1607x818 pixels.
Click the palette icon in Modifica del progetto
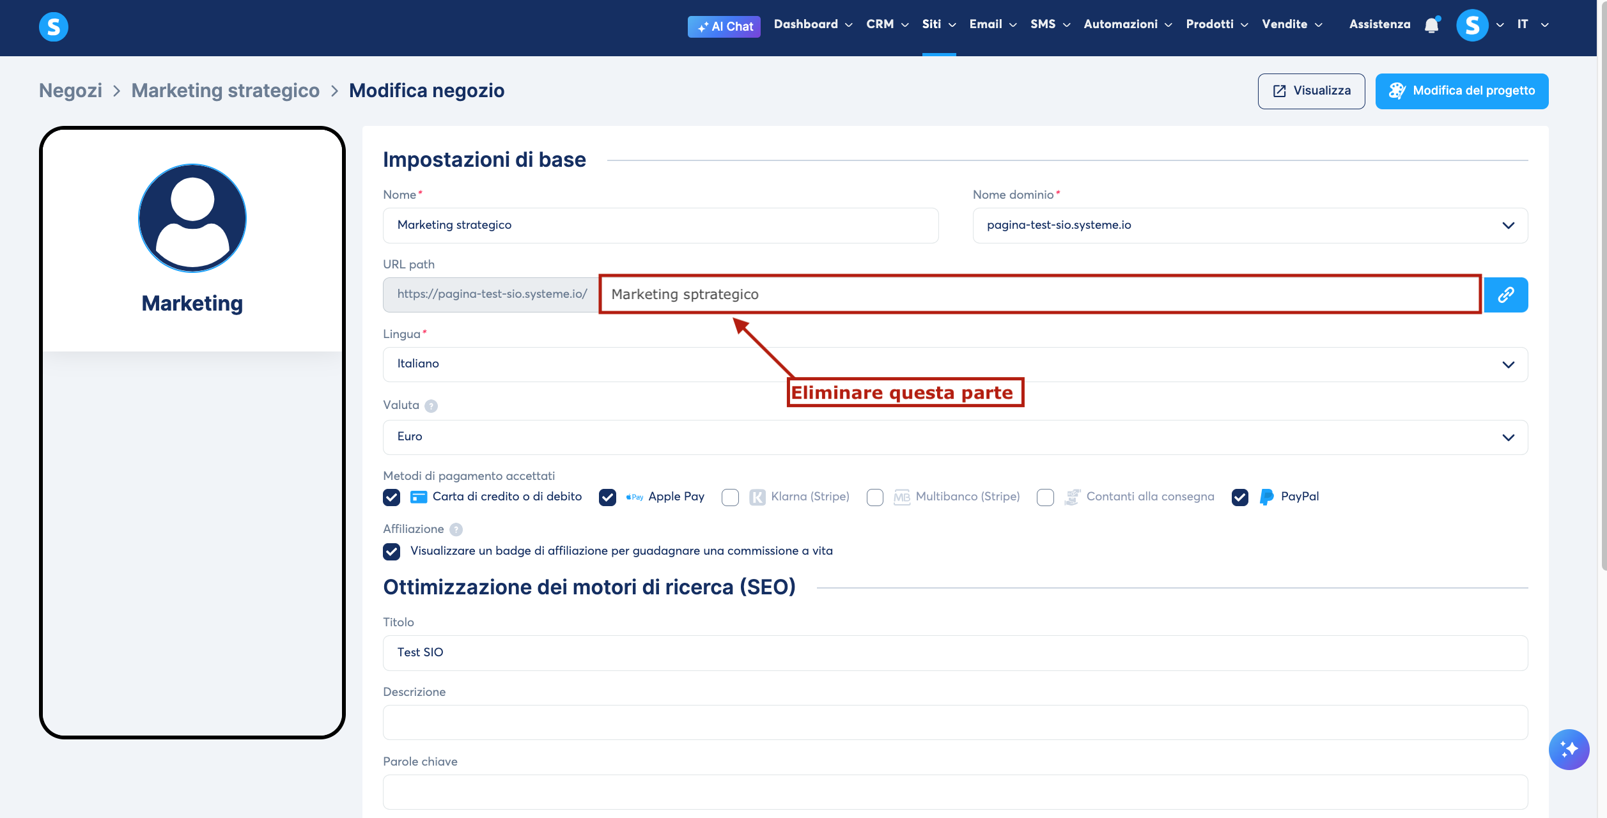pos(1397,91)
